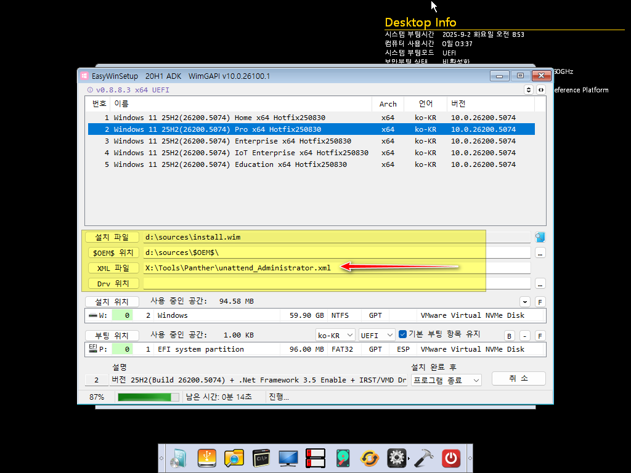Click the dock left edge diamond handle

tap(161, 458)
